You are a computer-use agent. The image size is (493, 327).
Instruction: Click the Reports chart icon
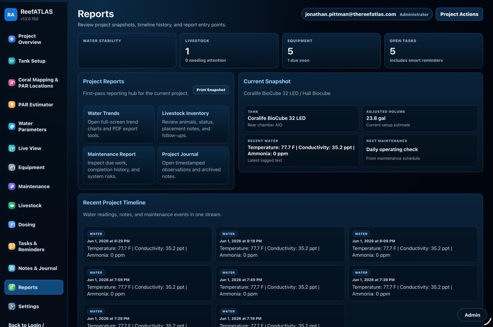[12, 287]
